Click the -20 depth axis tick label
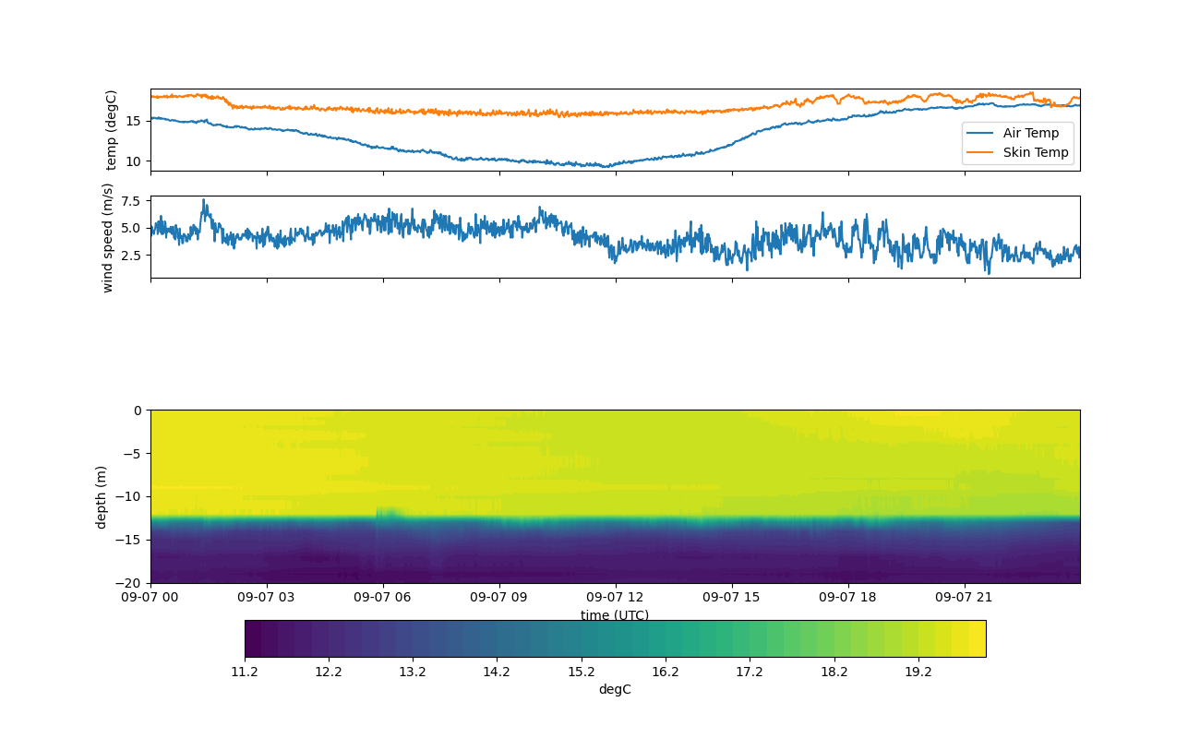This screenshot has width=1200, height=738. point(132,583)
